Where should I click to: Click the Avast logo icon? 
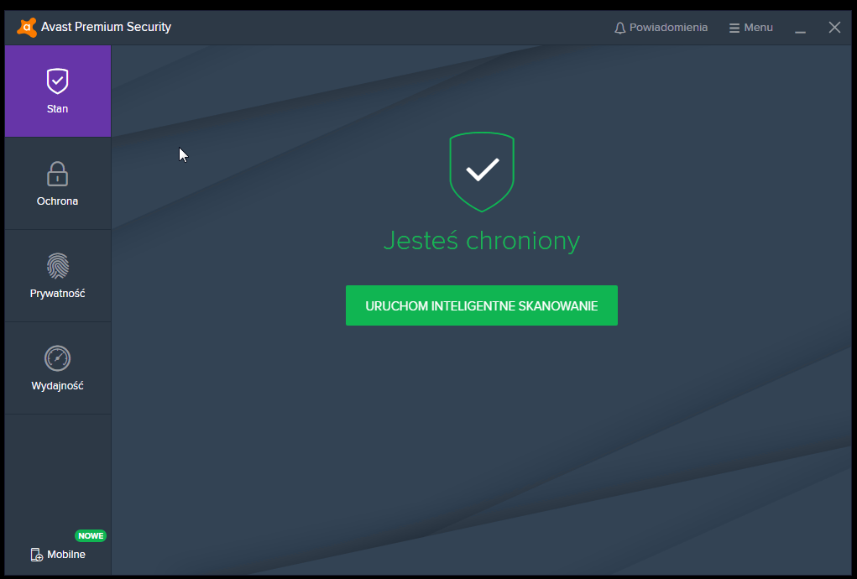pos(26,26)
